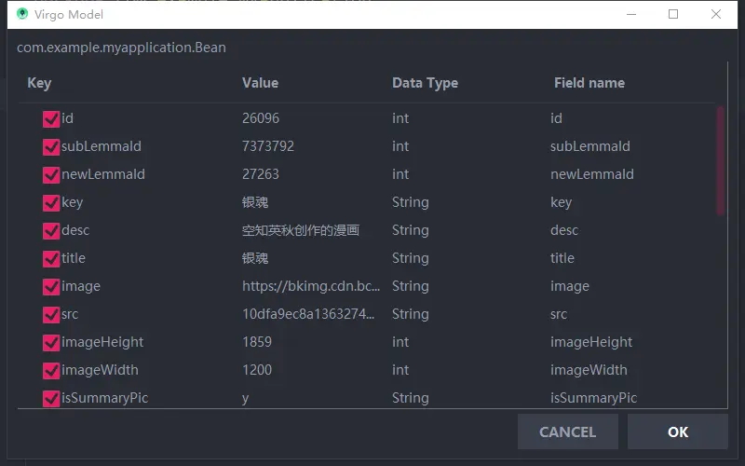Select the value 1859
Screen dimensions: 745x466
pos(257,342)
